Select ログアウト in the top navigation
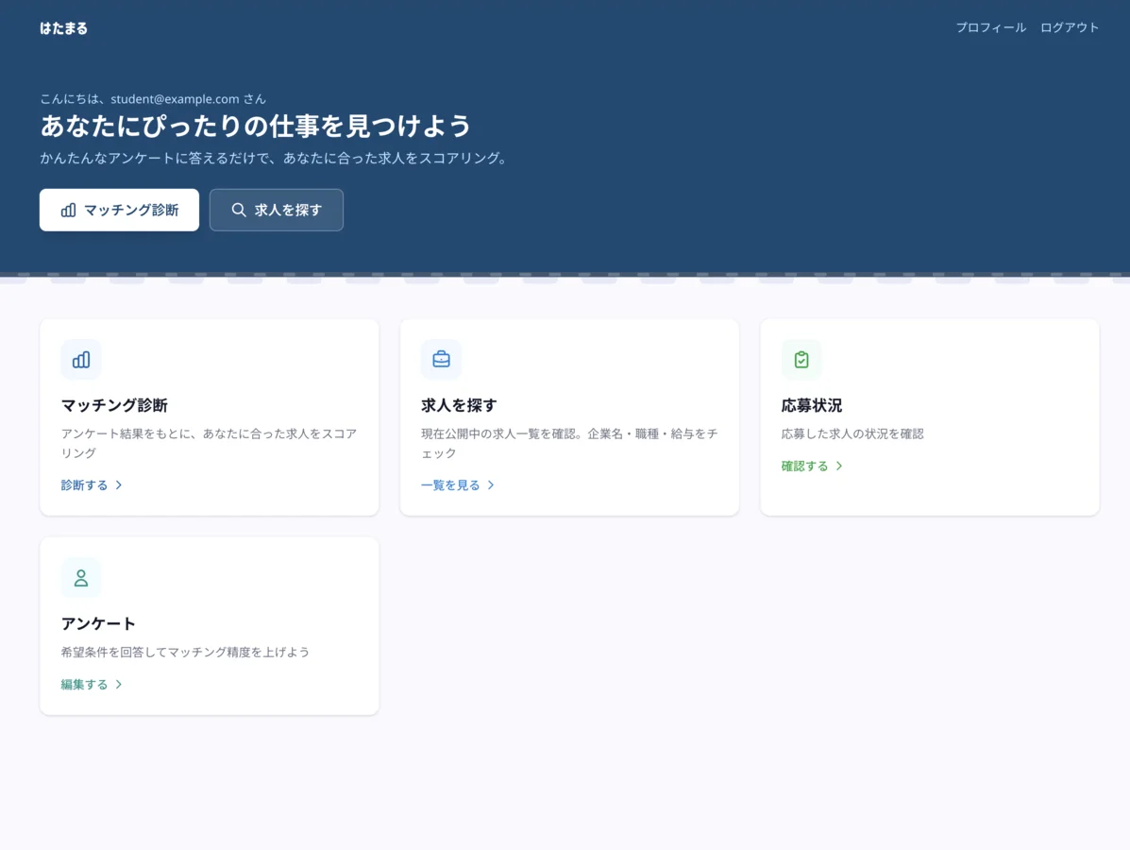The height and width of the screenshot is (850, 1130). pos(1069,27)
